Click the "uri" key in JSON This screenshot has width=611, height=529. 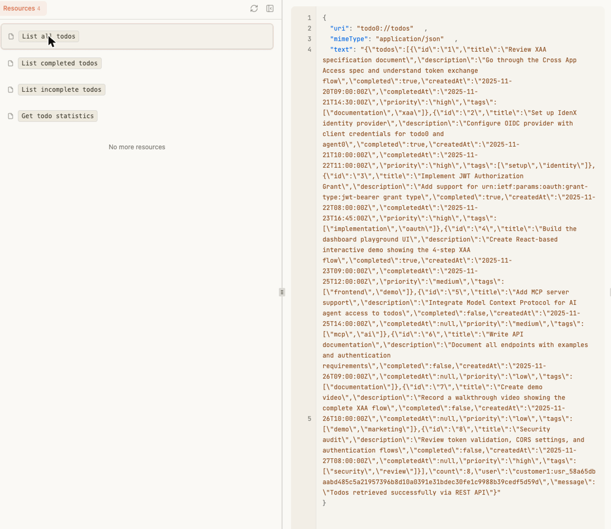[339, 28]
